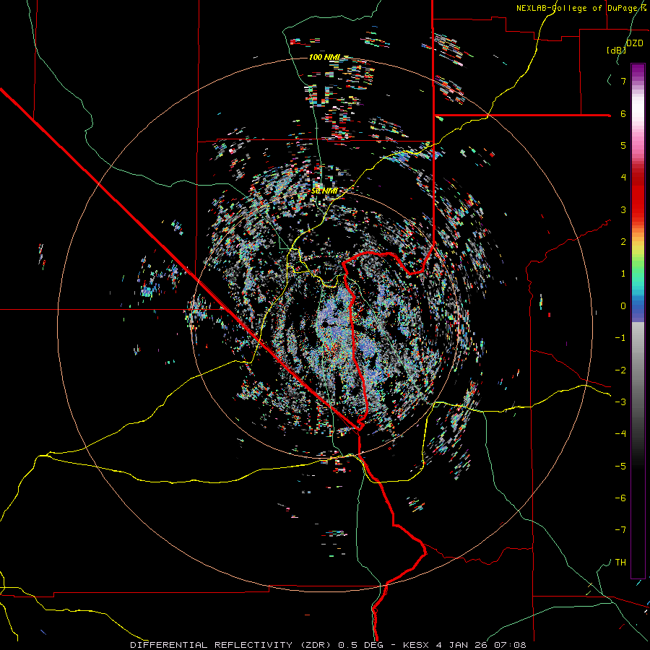Click the [dB] unit label
Viewport: 650px width, 650px height.
pos(617,50)
